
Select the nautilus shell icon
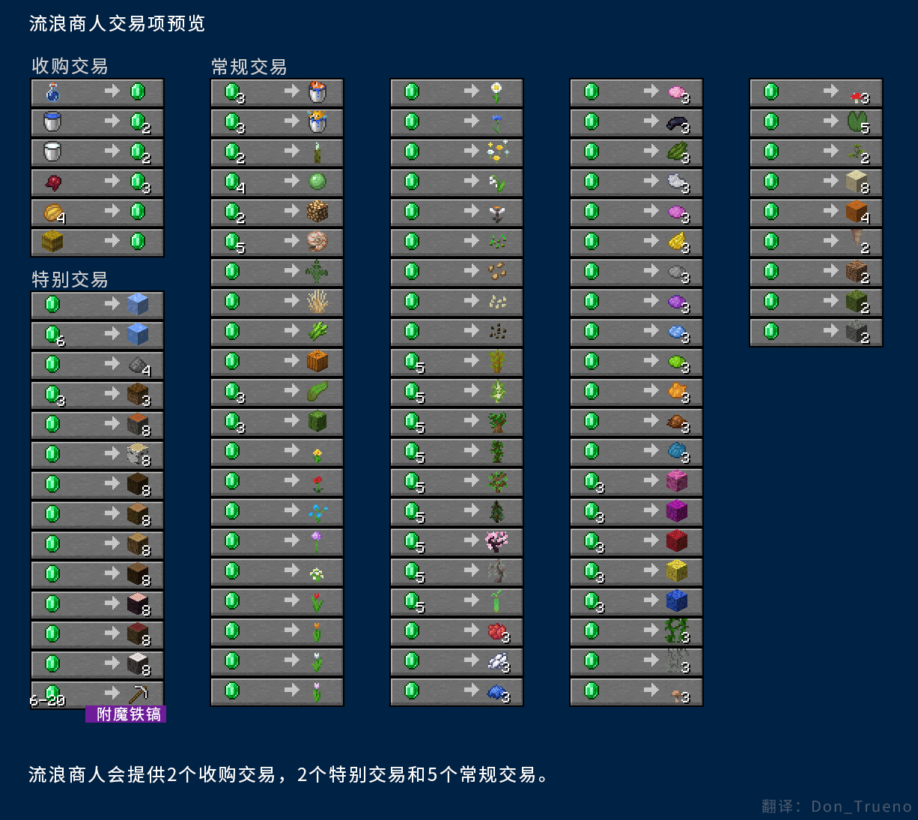(317, 242)
